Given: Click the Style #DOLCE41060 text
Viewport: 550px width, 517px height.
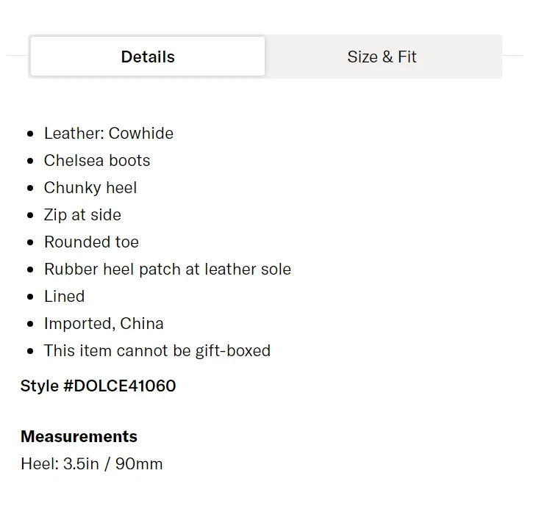Looking at the screenshot, I should tap(99, 386).
